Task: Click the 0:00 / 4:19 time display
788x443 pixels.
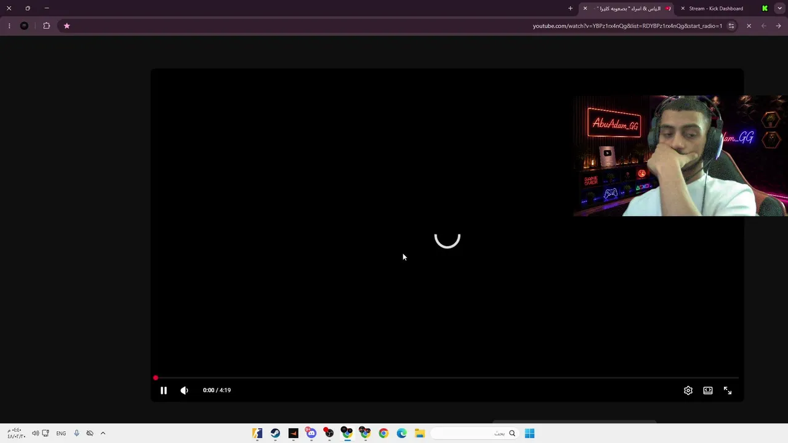Action: [217, 390]
